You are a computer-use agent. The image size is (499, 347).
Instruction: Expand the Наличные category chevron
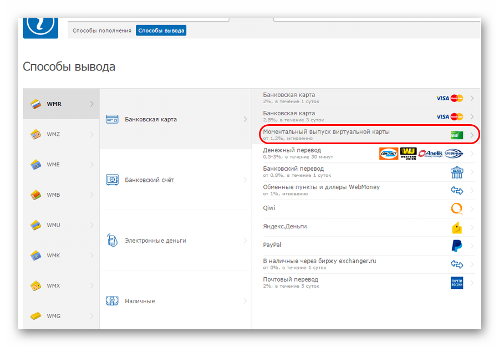tap(245, 301)
